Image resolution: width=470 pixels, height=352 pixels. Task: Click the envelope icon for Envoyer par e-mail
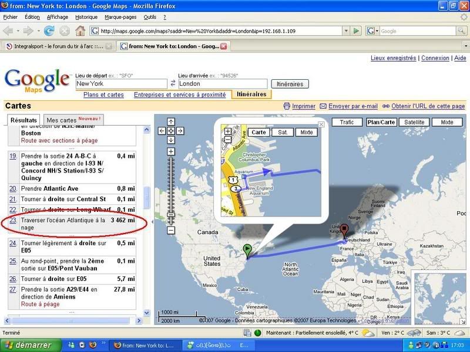[323, 106]
